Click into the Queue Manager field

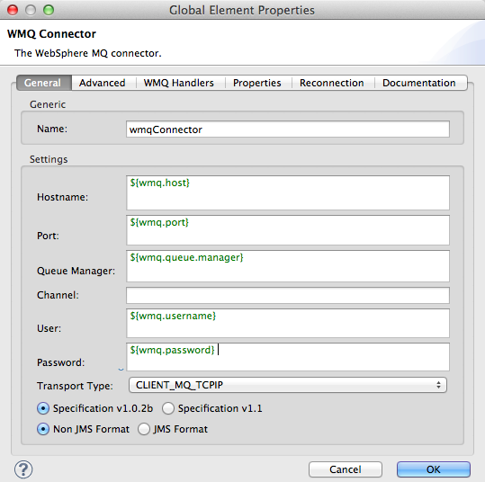[x=288, y=266]
